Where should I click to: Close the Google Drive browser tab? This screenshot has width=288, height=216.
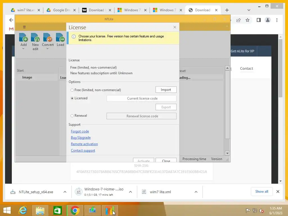click(x=74, y=10)
